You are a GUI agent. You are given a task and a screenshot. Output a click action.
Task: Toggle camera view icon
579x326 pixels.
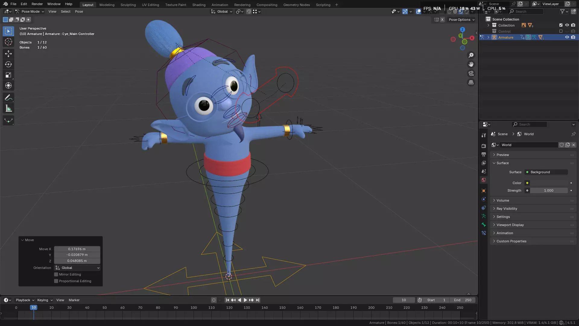coord(471,73)
